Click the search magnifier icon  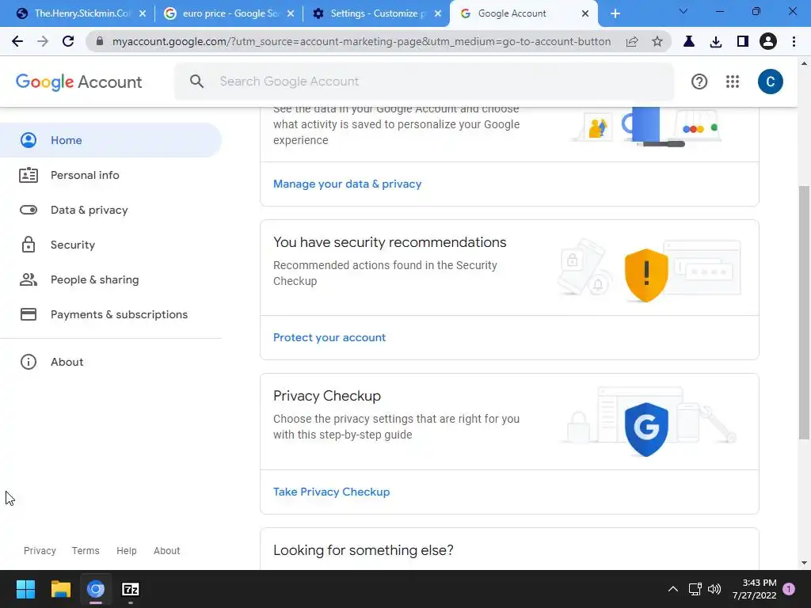coord(196,81)
